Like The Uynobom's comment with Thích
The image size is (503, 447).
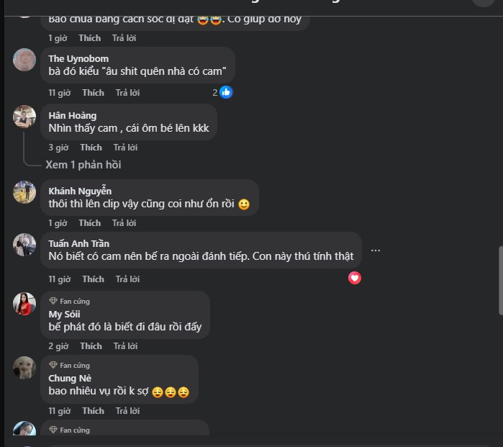pos(93,93)
